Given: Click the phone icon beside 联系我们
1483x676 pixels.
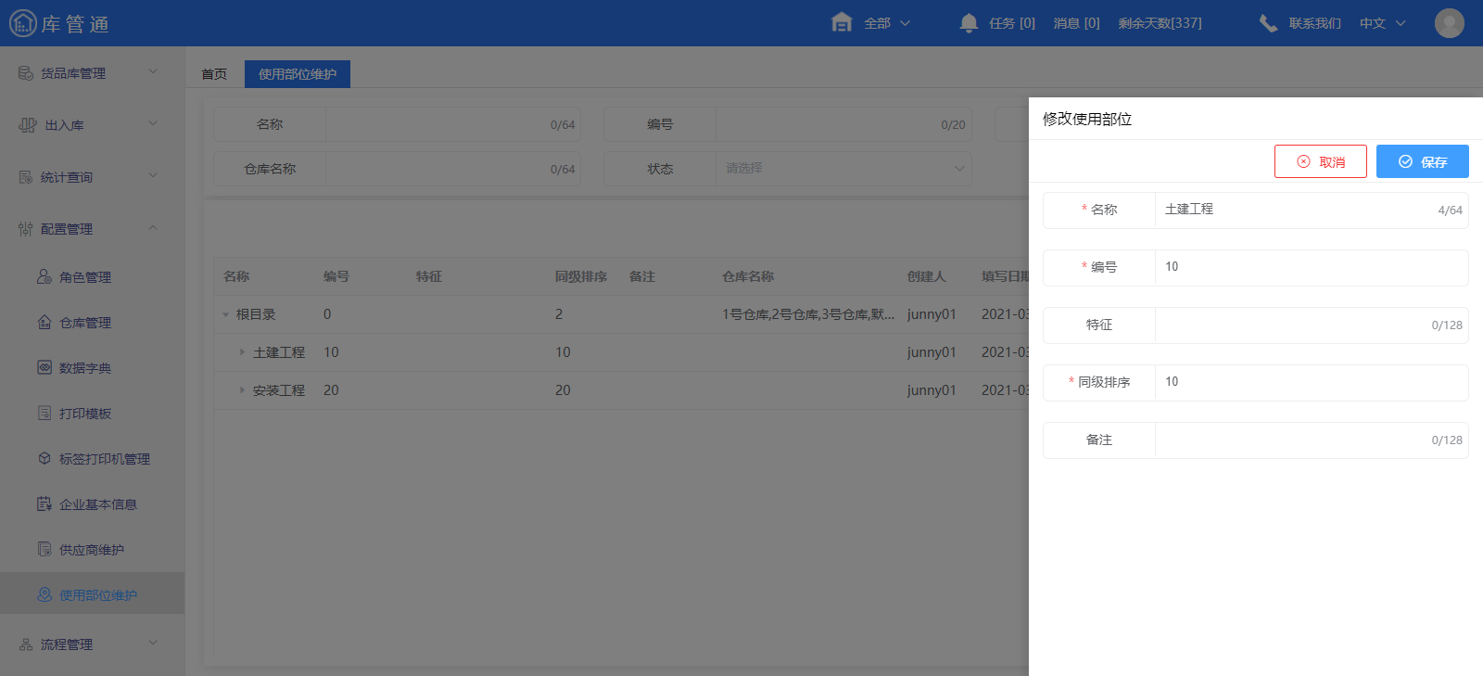Looking at the screenshot, I should [1268, 23].
